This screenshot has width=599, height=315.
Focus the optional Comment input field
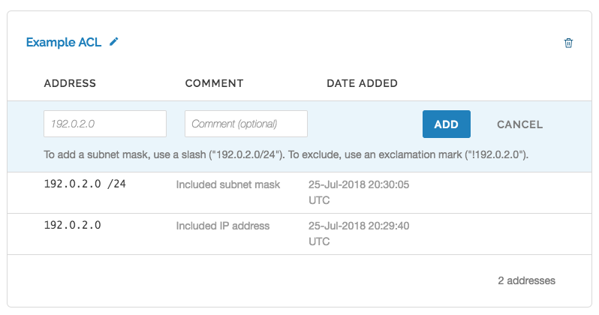point(246,124)
